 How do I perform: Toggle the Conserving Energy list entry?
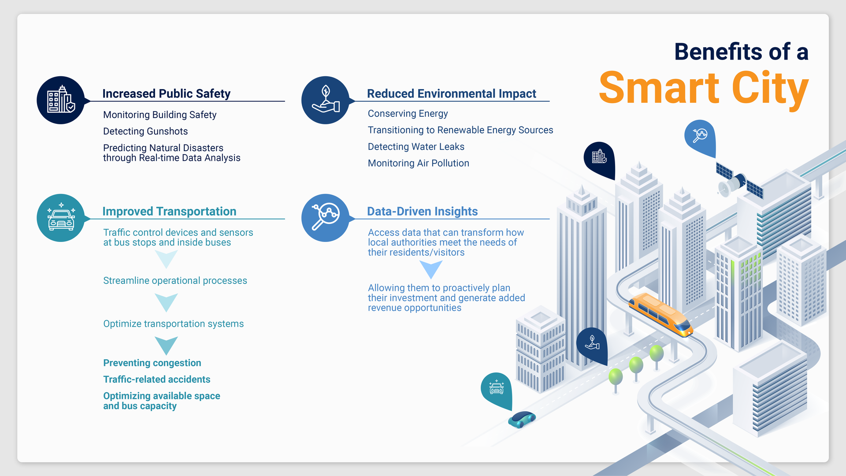click(x=408, y=113)
